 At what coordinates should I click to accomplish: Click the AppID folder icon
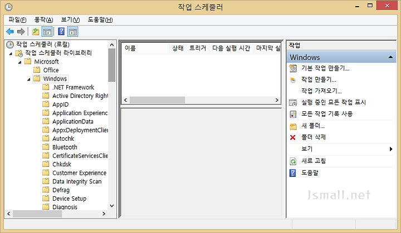point(46,104)
